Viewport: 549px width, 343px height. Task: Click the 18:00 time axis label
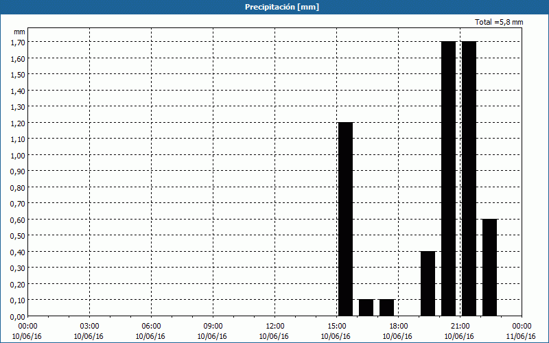click(399, 327)
